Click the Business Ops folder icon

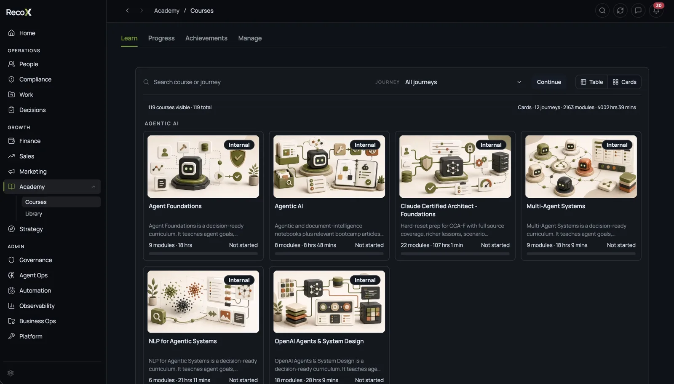point(11,321)
